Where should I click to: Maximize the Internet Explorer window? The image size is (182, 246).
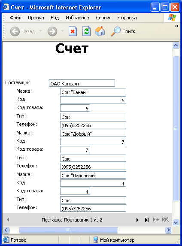point(165,7)
